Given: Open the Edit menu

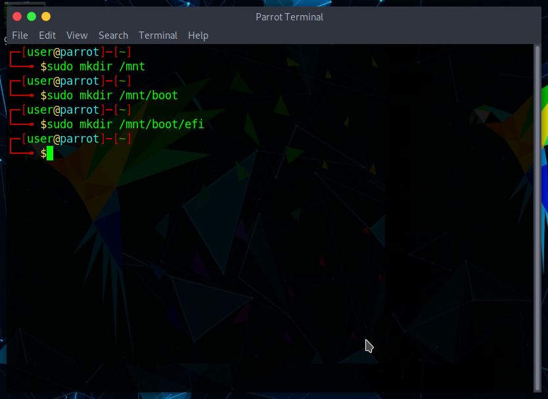Looking at the screenshot, I should [47, 35].
